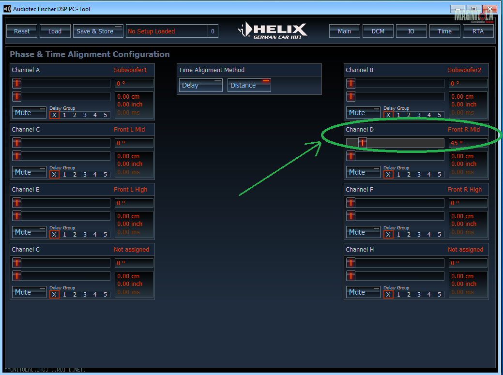Viewport: 503px width, 375px height.
Task: Switch to the RTA page
Action: pyautogui.click(x=478, y=31)
